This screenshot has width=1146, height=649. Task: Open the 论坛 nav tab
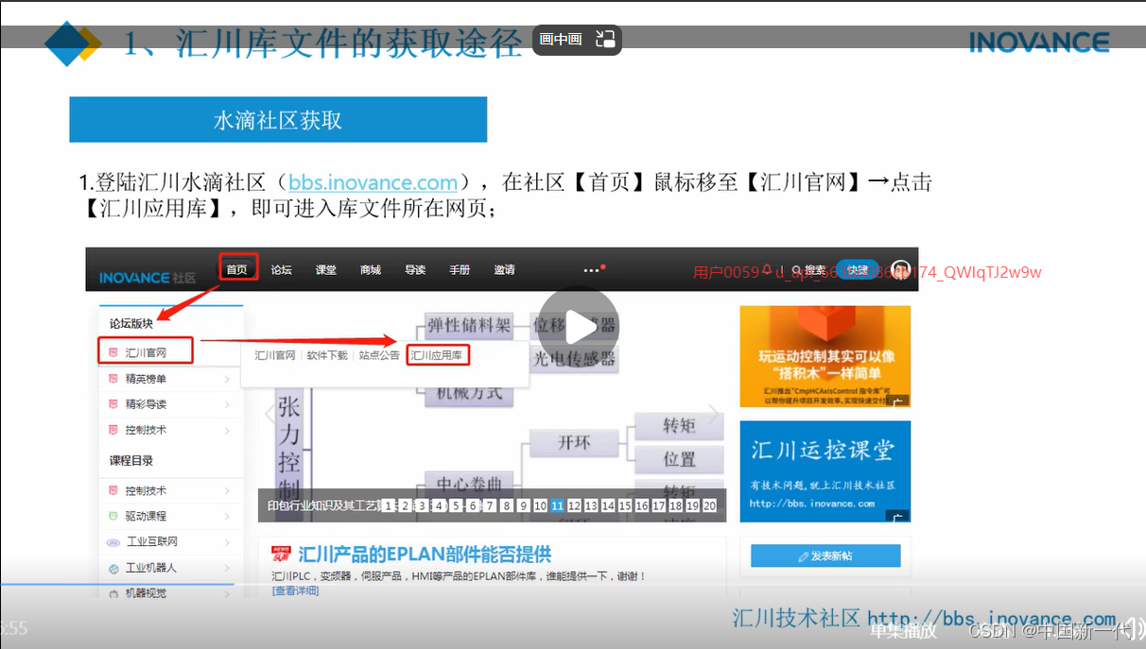(x=281, y=269)
